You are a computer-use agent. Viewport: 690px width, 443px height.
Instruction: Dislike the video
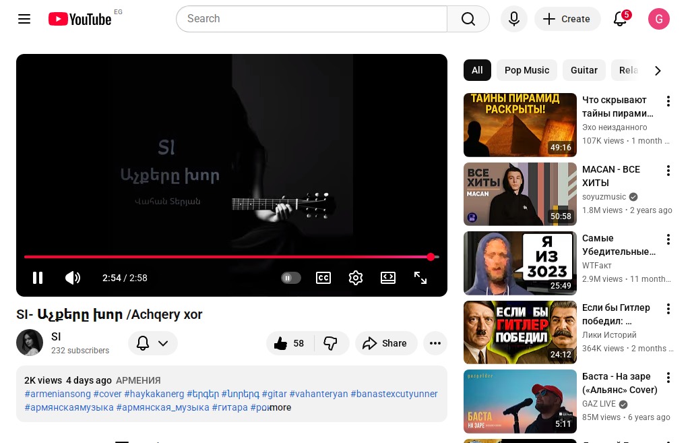click(x=331, y=343)
